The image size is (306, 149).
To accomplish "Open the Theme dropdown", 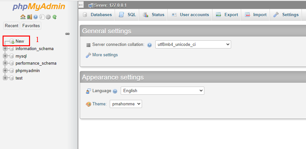I will pyautogui.click(x=126, y=104).
